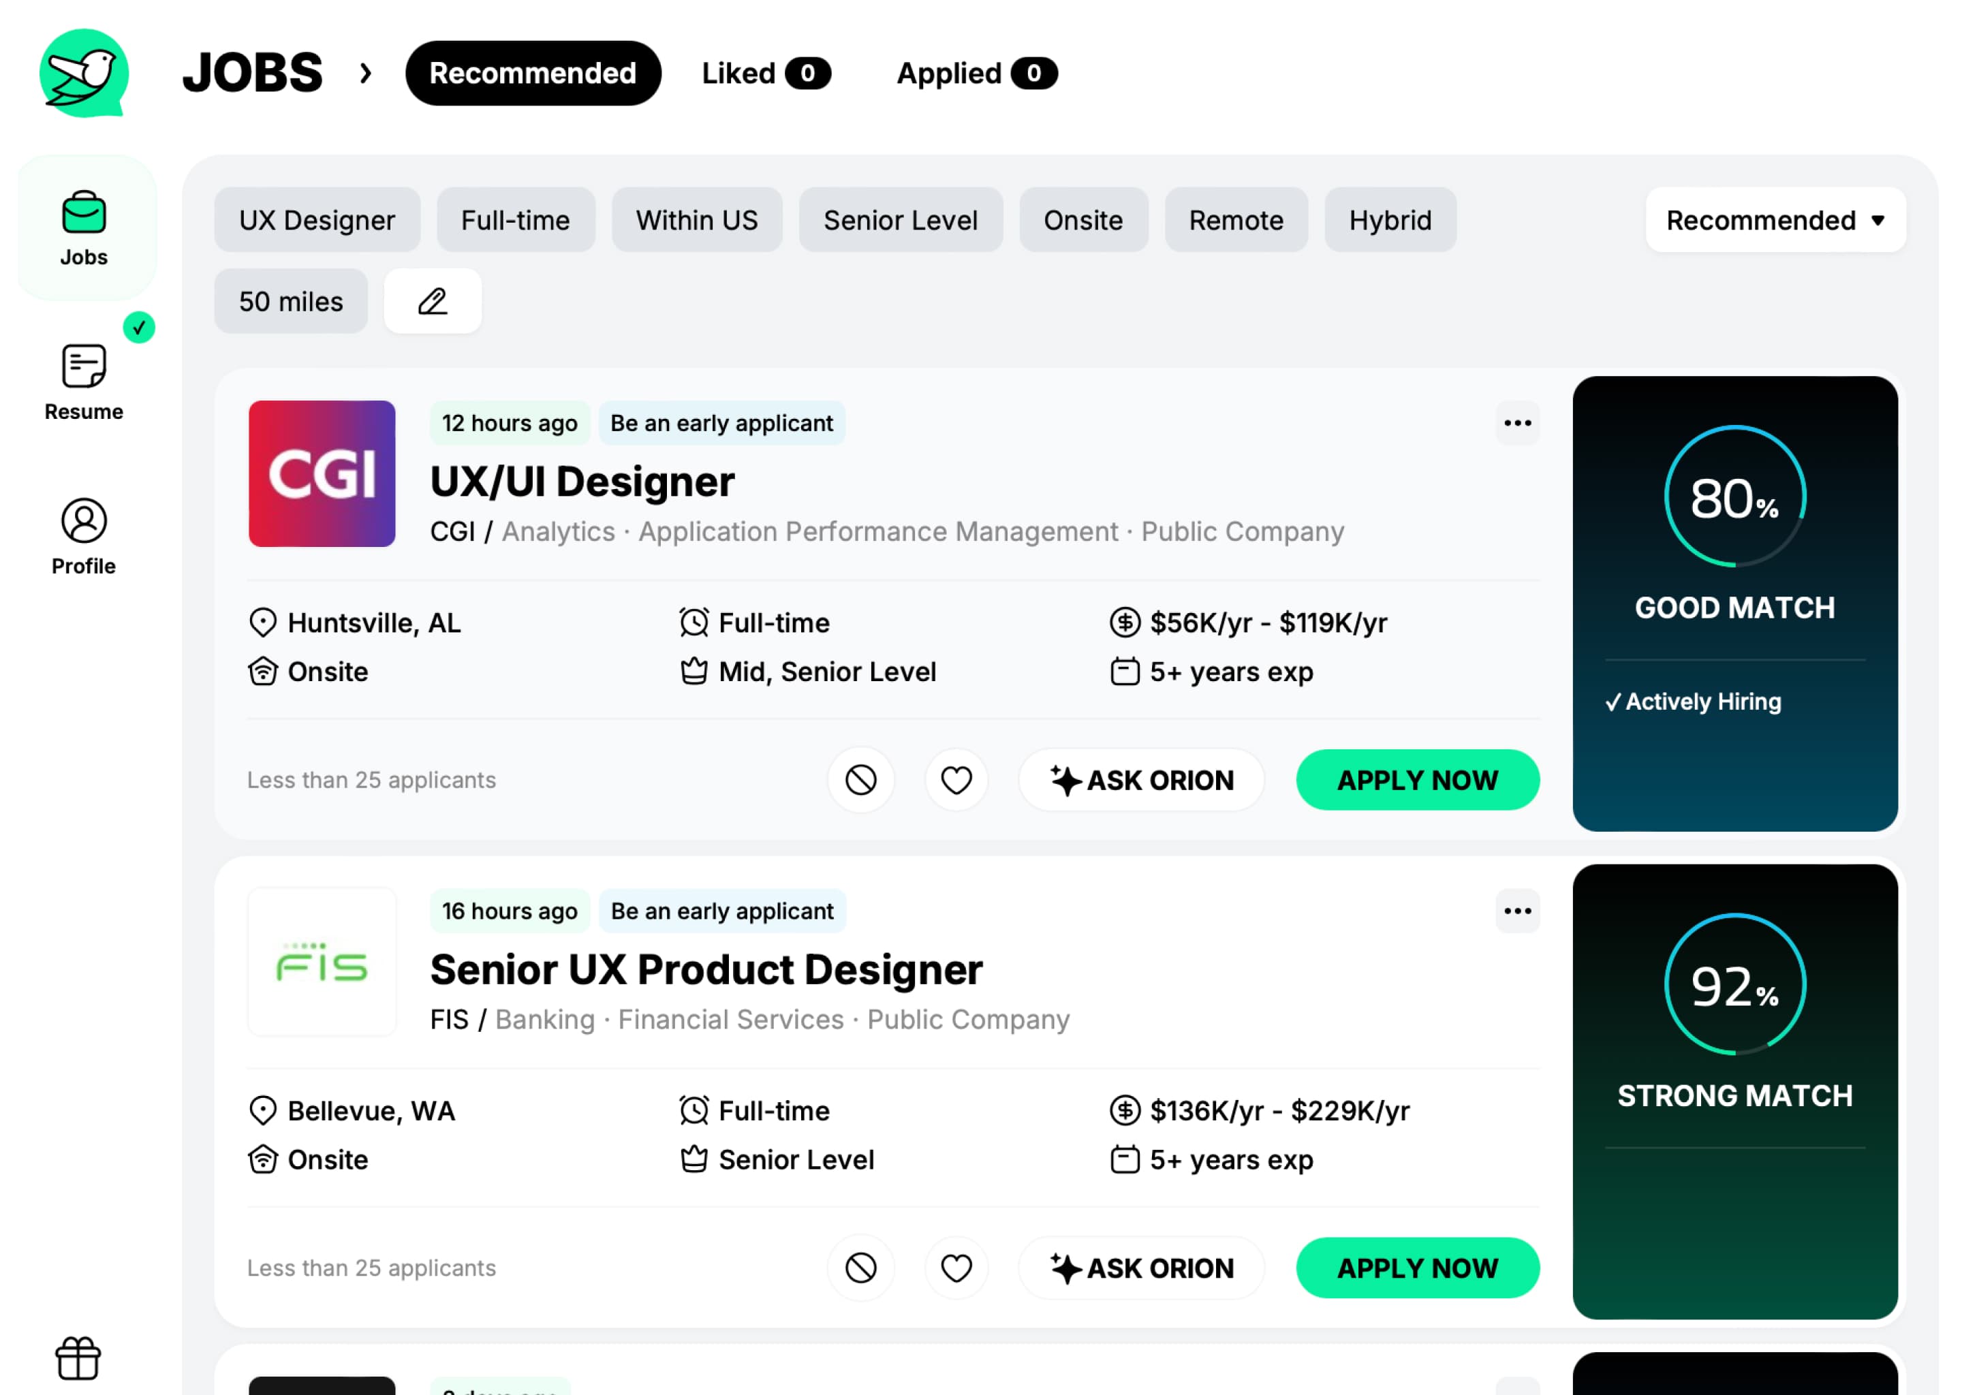Dismiss the FIS Senior UX Product Designer job

pyautogui.click(x=860, y=1268)
